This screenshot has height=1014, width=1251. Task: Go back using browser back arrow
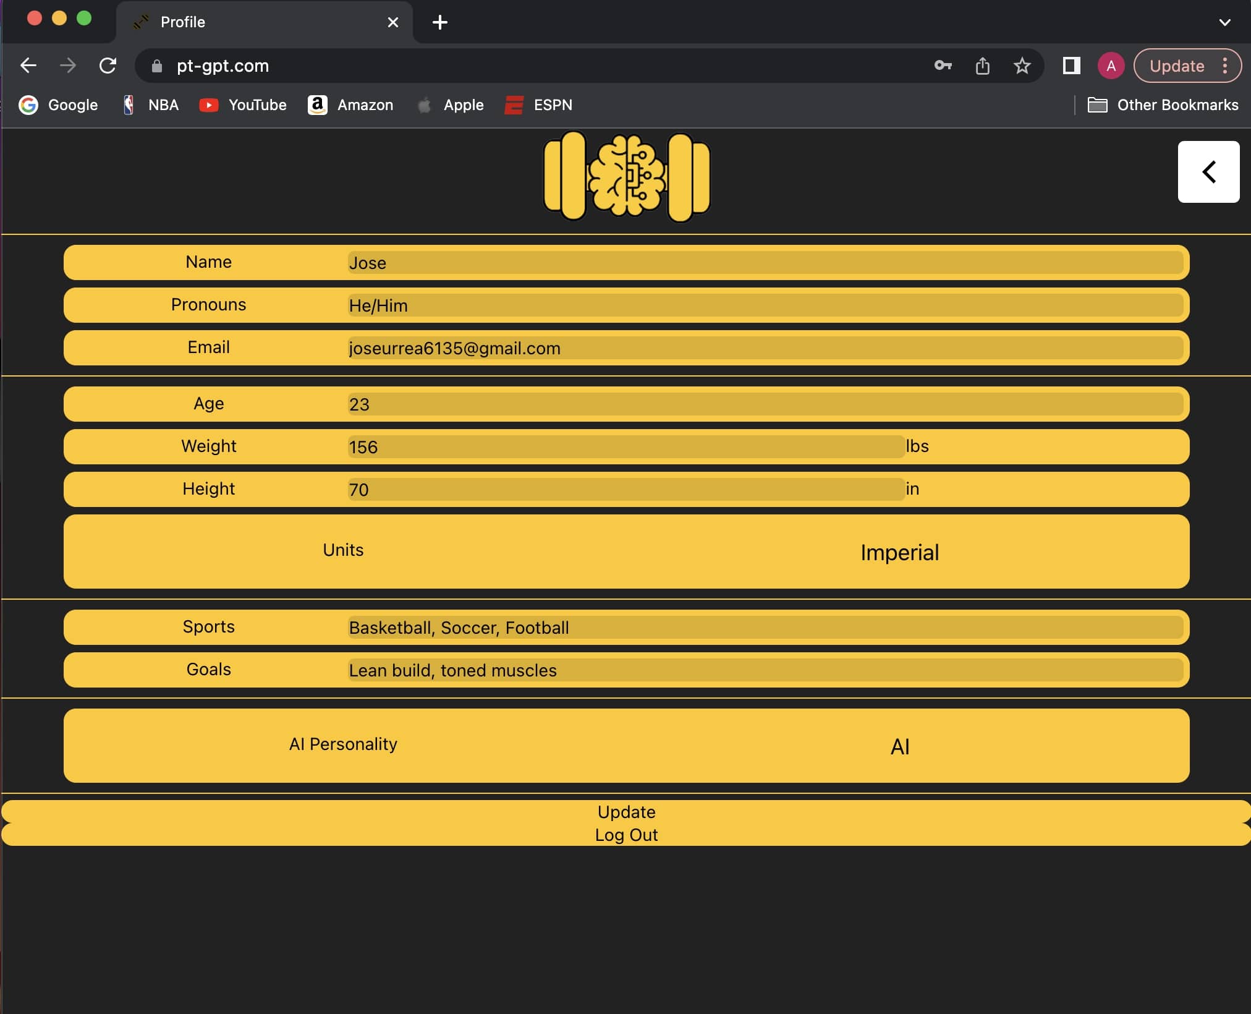28,66
